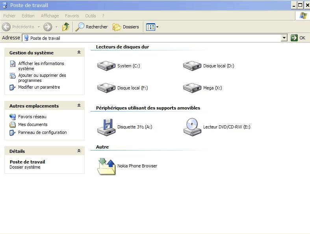Click the Modifier un paramètre icon
Screen dimensions: 310x234
click(13, 87)
